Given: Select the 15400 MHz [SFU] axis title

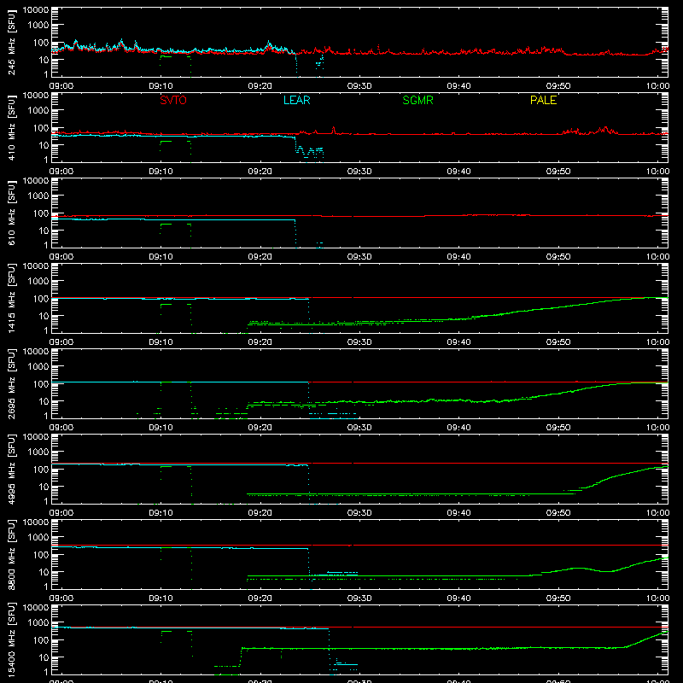Looking at the screenshot, I should tap(11, 639).
